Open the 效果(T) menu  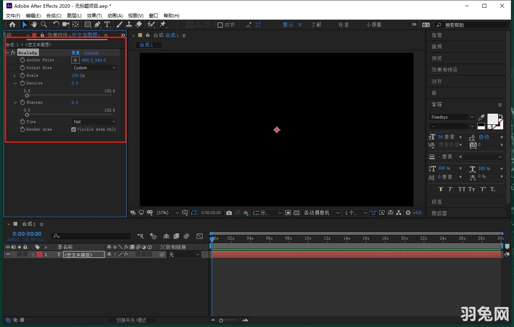coord(94,16)
